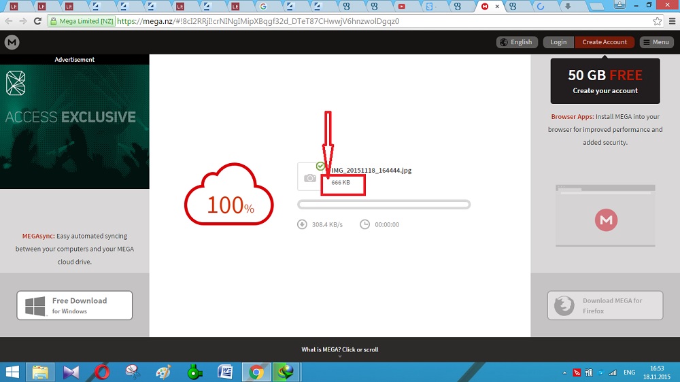Image resolution: width=680 pixels, height=382 pixels.
Task: Switch to the YouTube tab
Action: (x=407, y=7)
